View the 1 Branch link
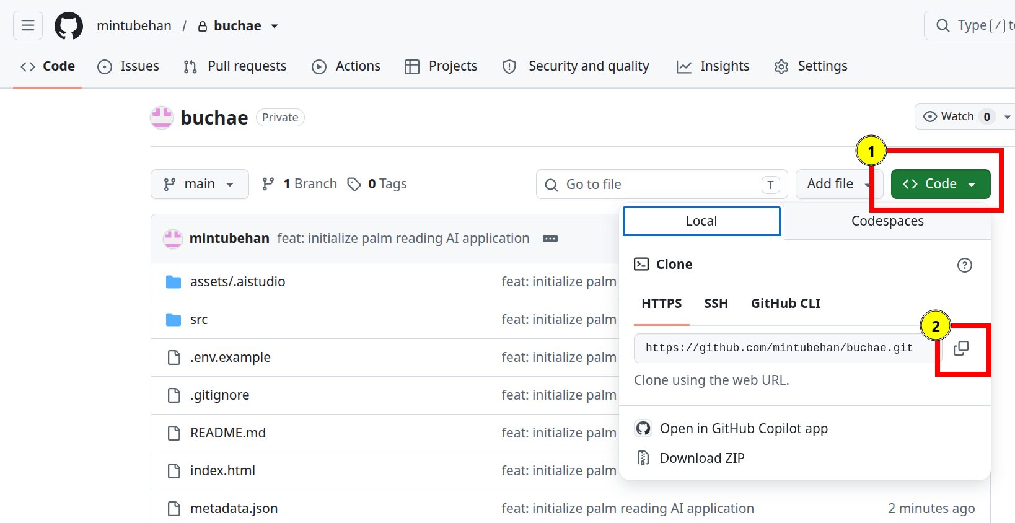1015x523 pixels. tap(299, 184)
